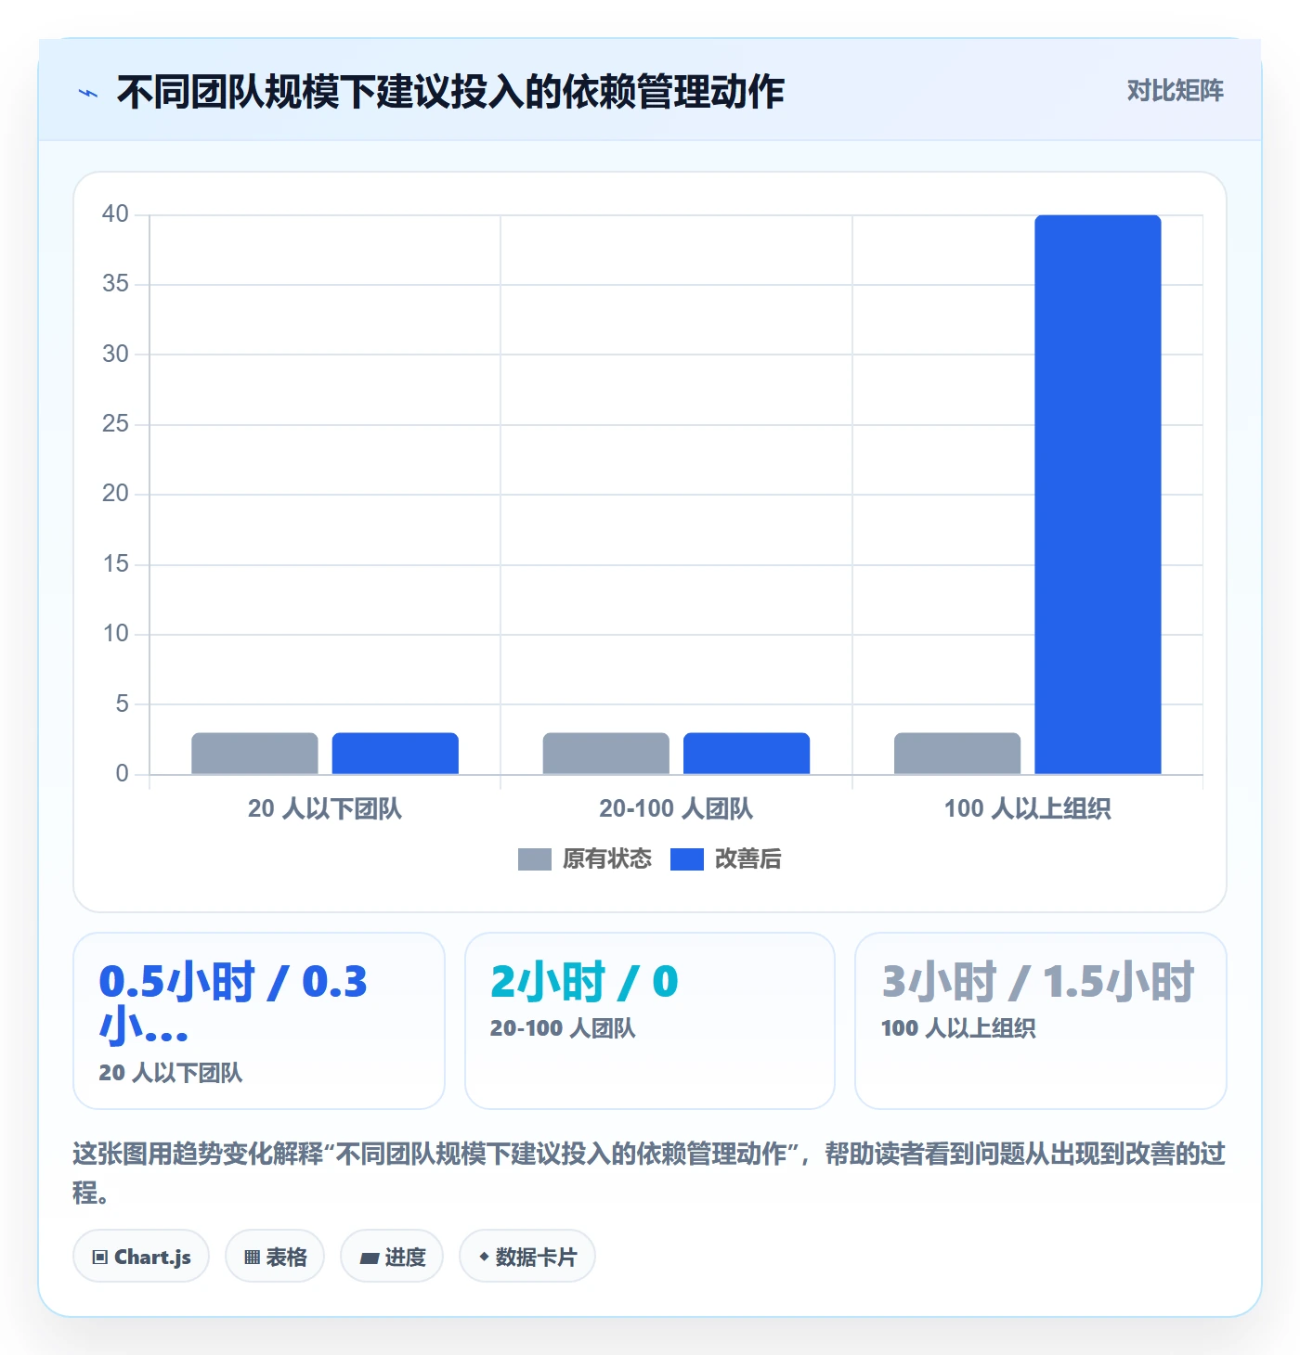Click the y-axis value 20
This screenshot has width=1300, height=1355.
115,494
